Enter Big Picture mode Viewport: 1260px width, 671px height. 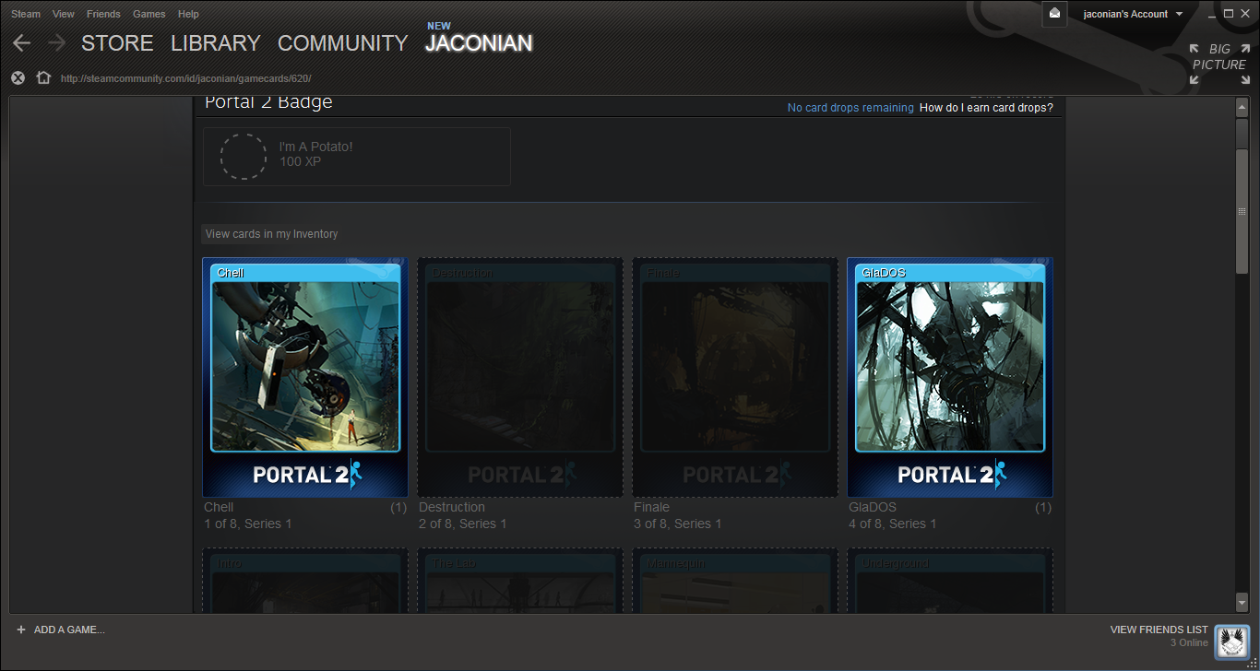(x=1218, y=56)
